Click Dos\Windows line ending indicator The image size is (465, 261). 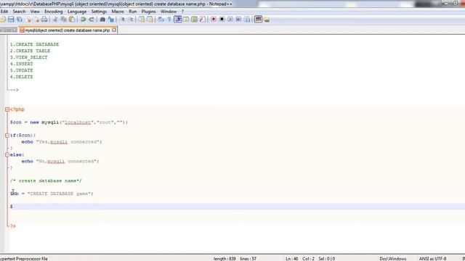[x=393, y=259]
